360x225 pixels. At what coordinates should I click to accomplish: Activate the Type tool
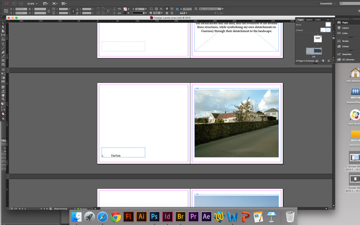coord(3,44)
